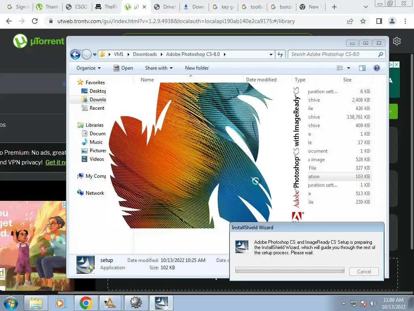Expand more view options arrow
The height and width of the screenshot is (311, 414).
349,68
